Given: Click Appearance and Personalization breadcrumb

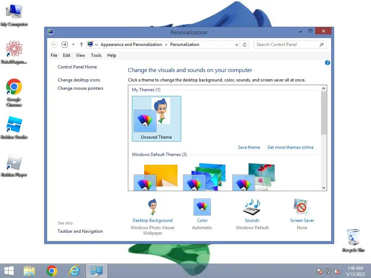Looking at the screenshot, I should point(131,45).
